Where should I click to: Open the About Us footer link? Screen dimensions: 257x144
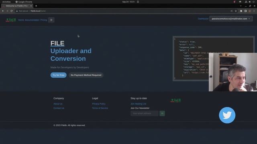point(58,104)
